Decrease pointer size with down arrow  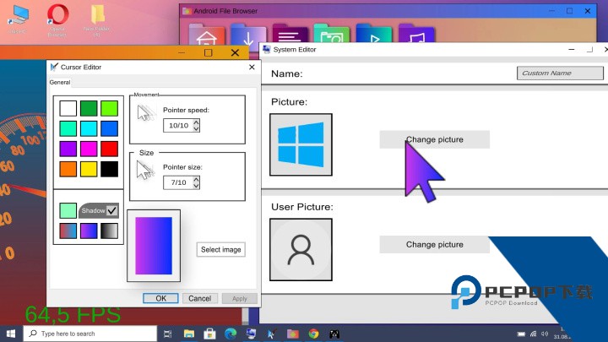pos(196,186)
